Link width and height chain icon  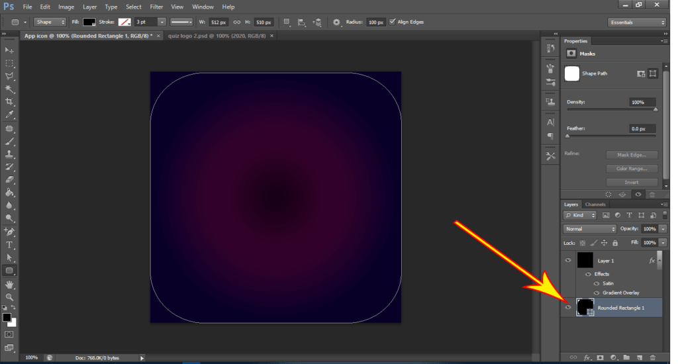tap(236, 22)
